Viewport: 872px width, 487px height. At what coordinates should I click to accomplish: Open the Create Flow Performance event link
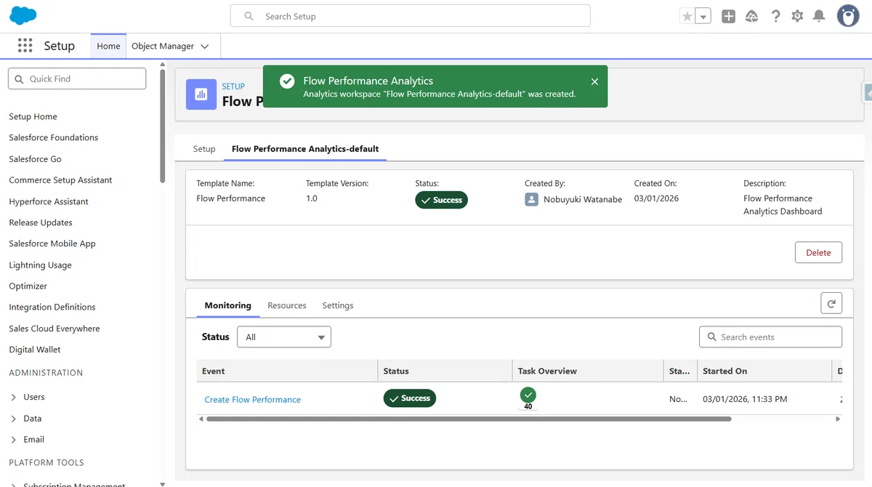(x=252, y=400)
